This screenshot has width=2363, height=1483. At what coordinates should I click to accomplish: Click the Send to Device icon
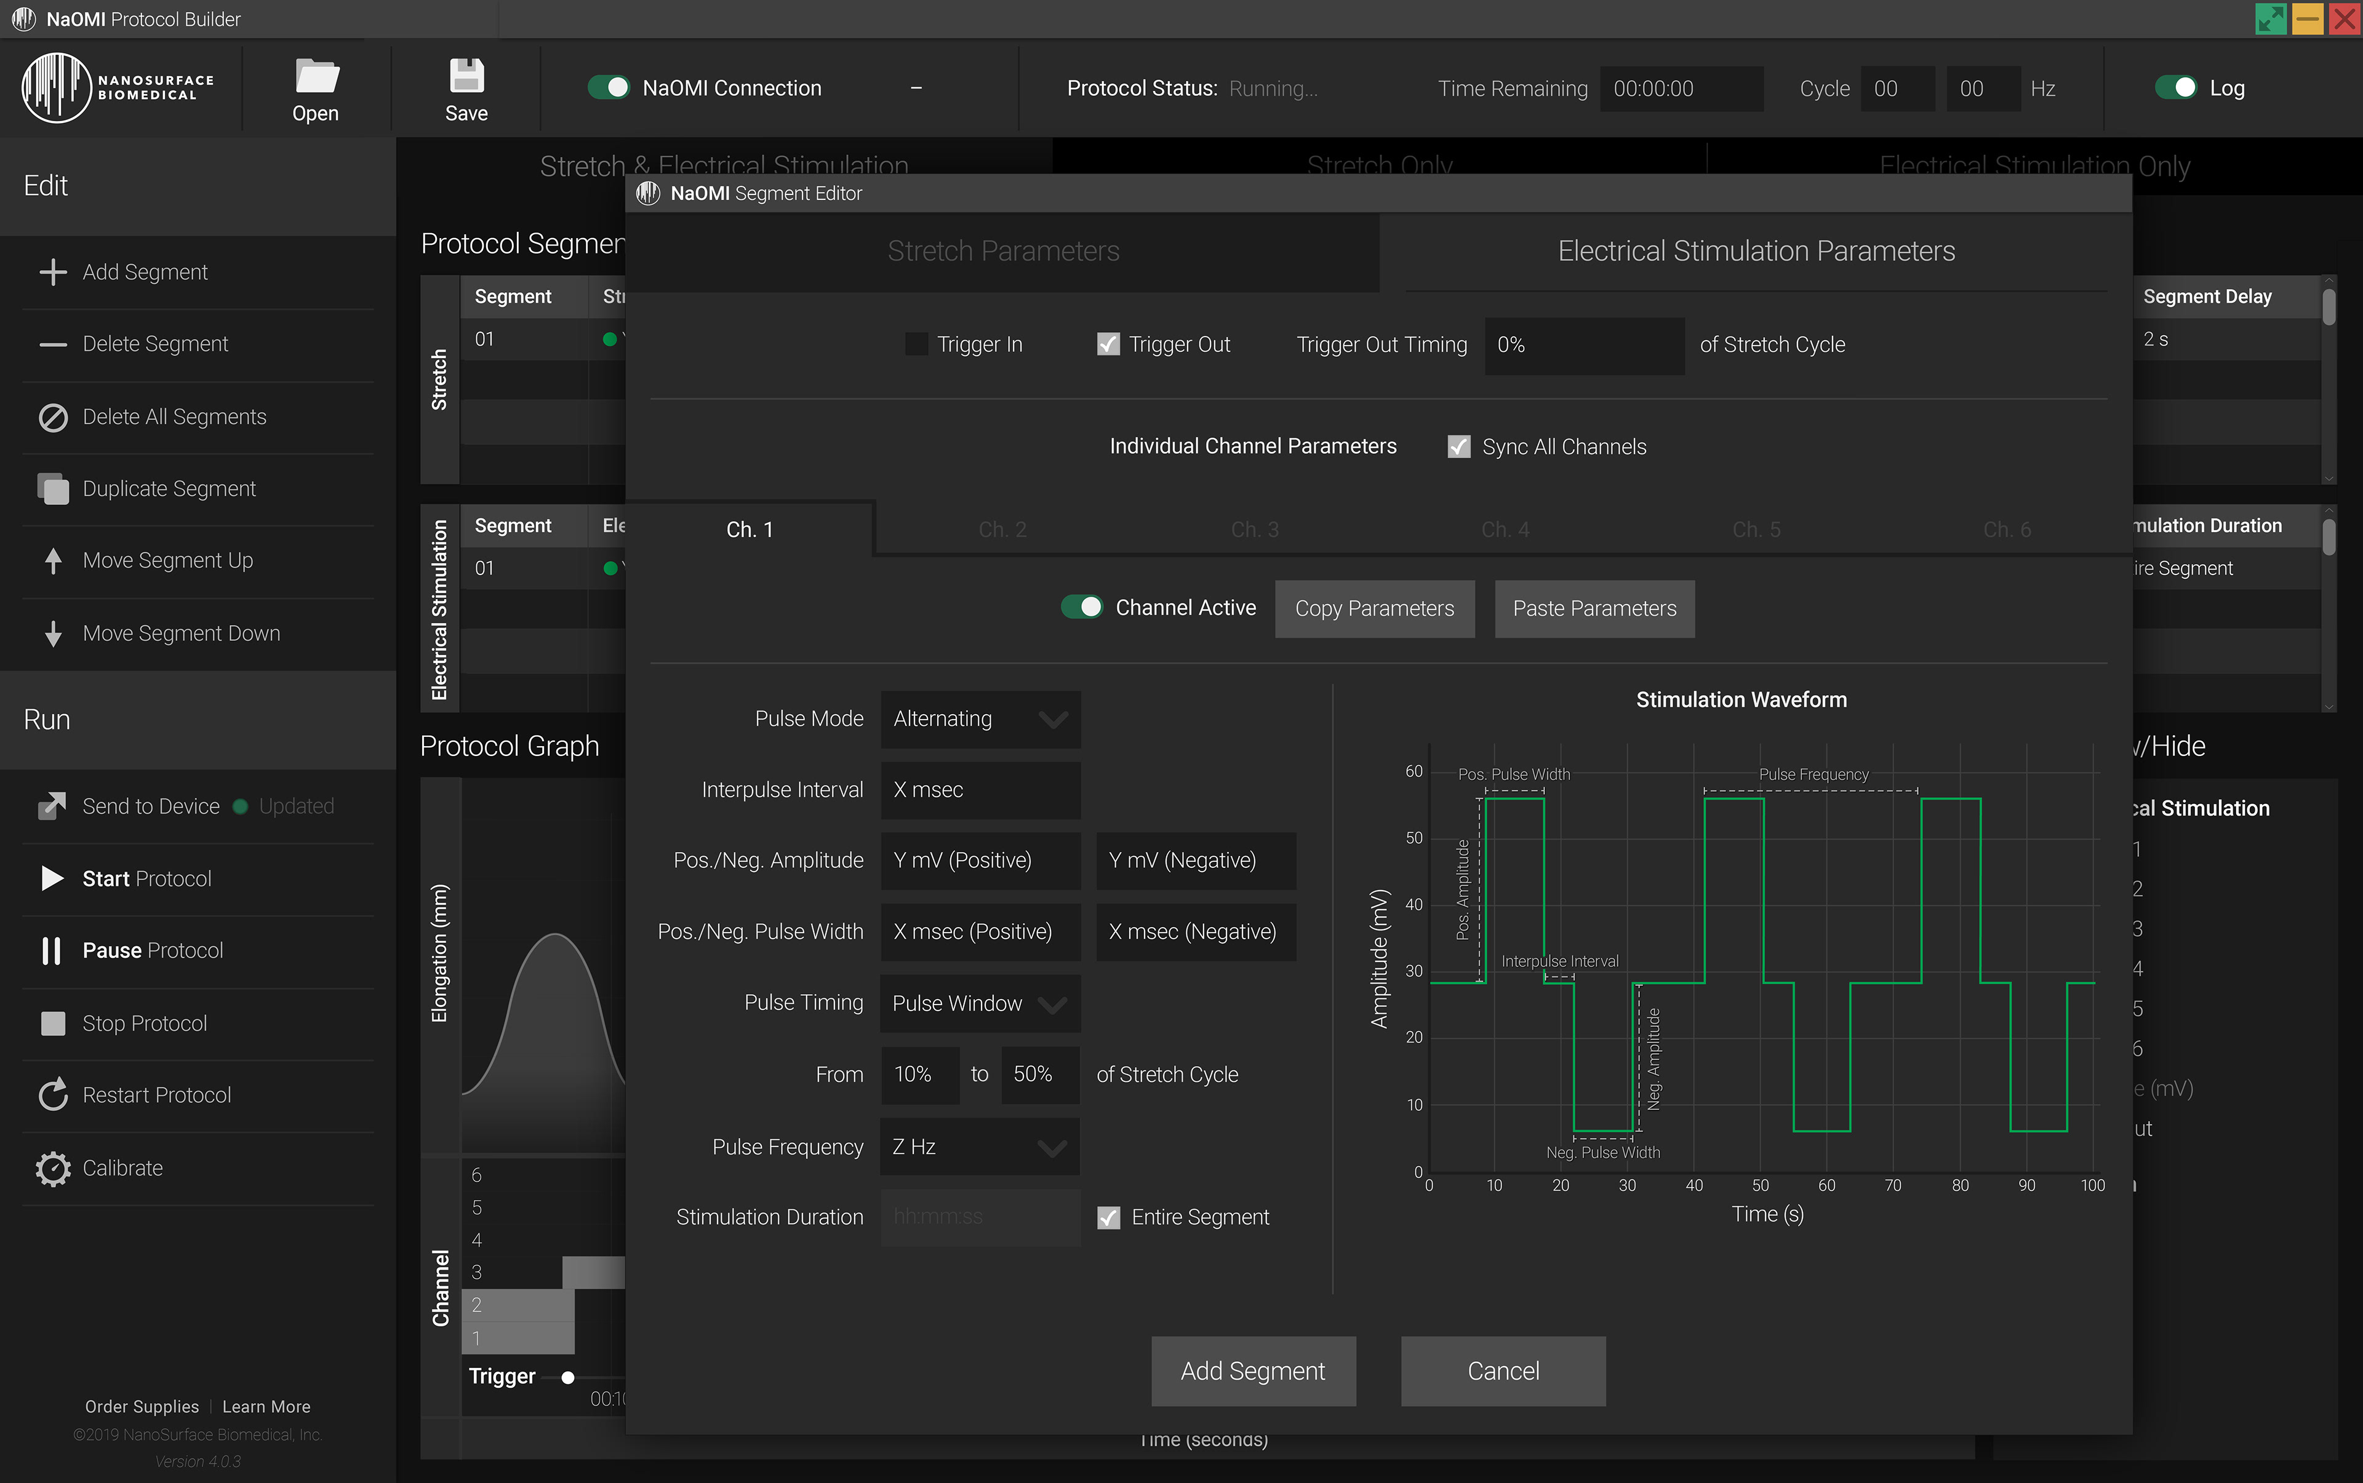pos(53,805)
